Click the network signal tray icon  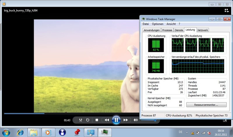pos(203,133)
